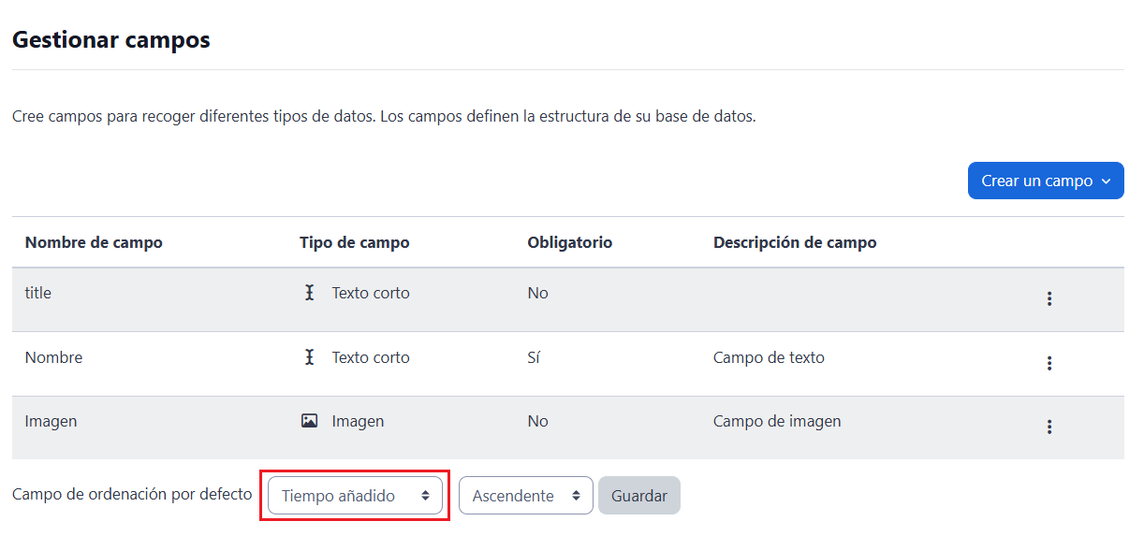Click the short text icon in the Nombre row

tap(309, 357)
